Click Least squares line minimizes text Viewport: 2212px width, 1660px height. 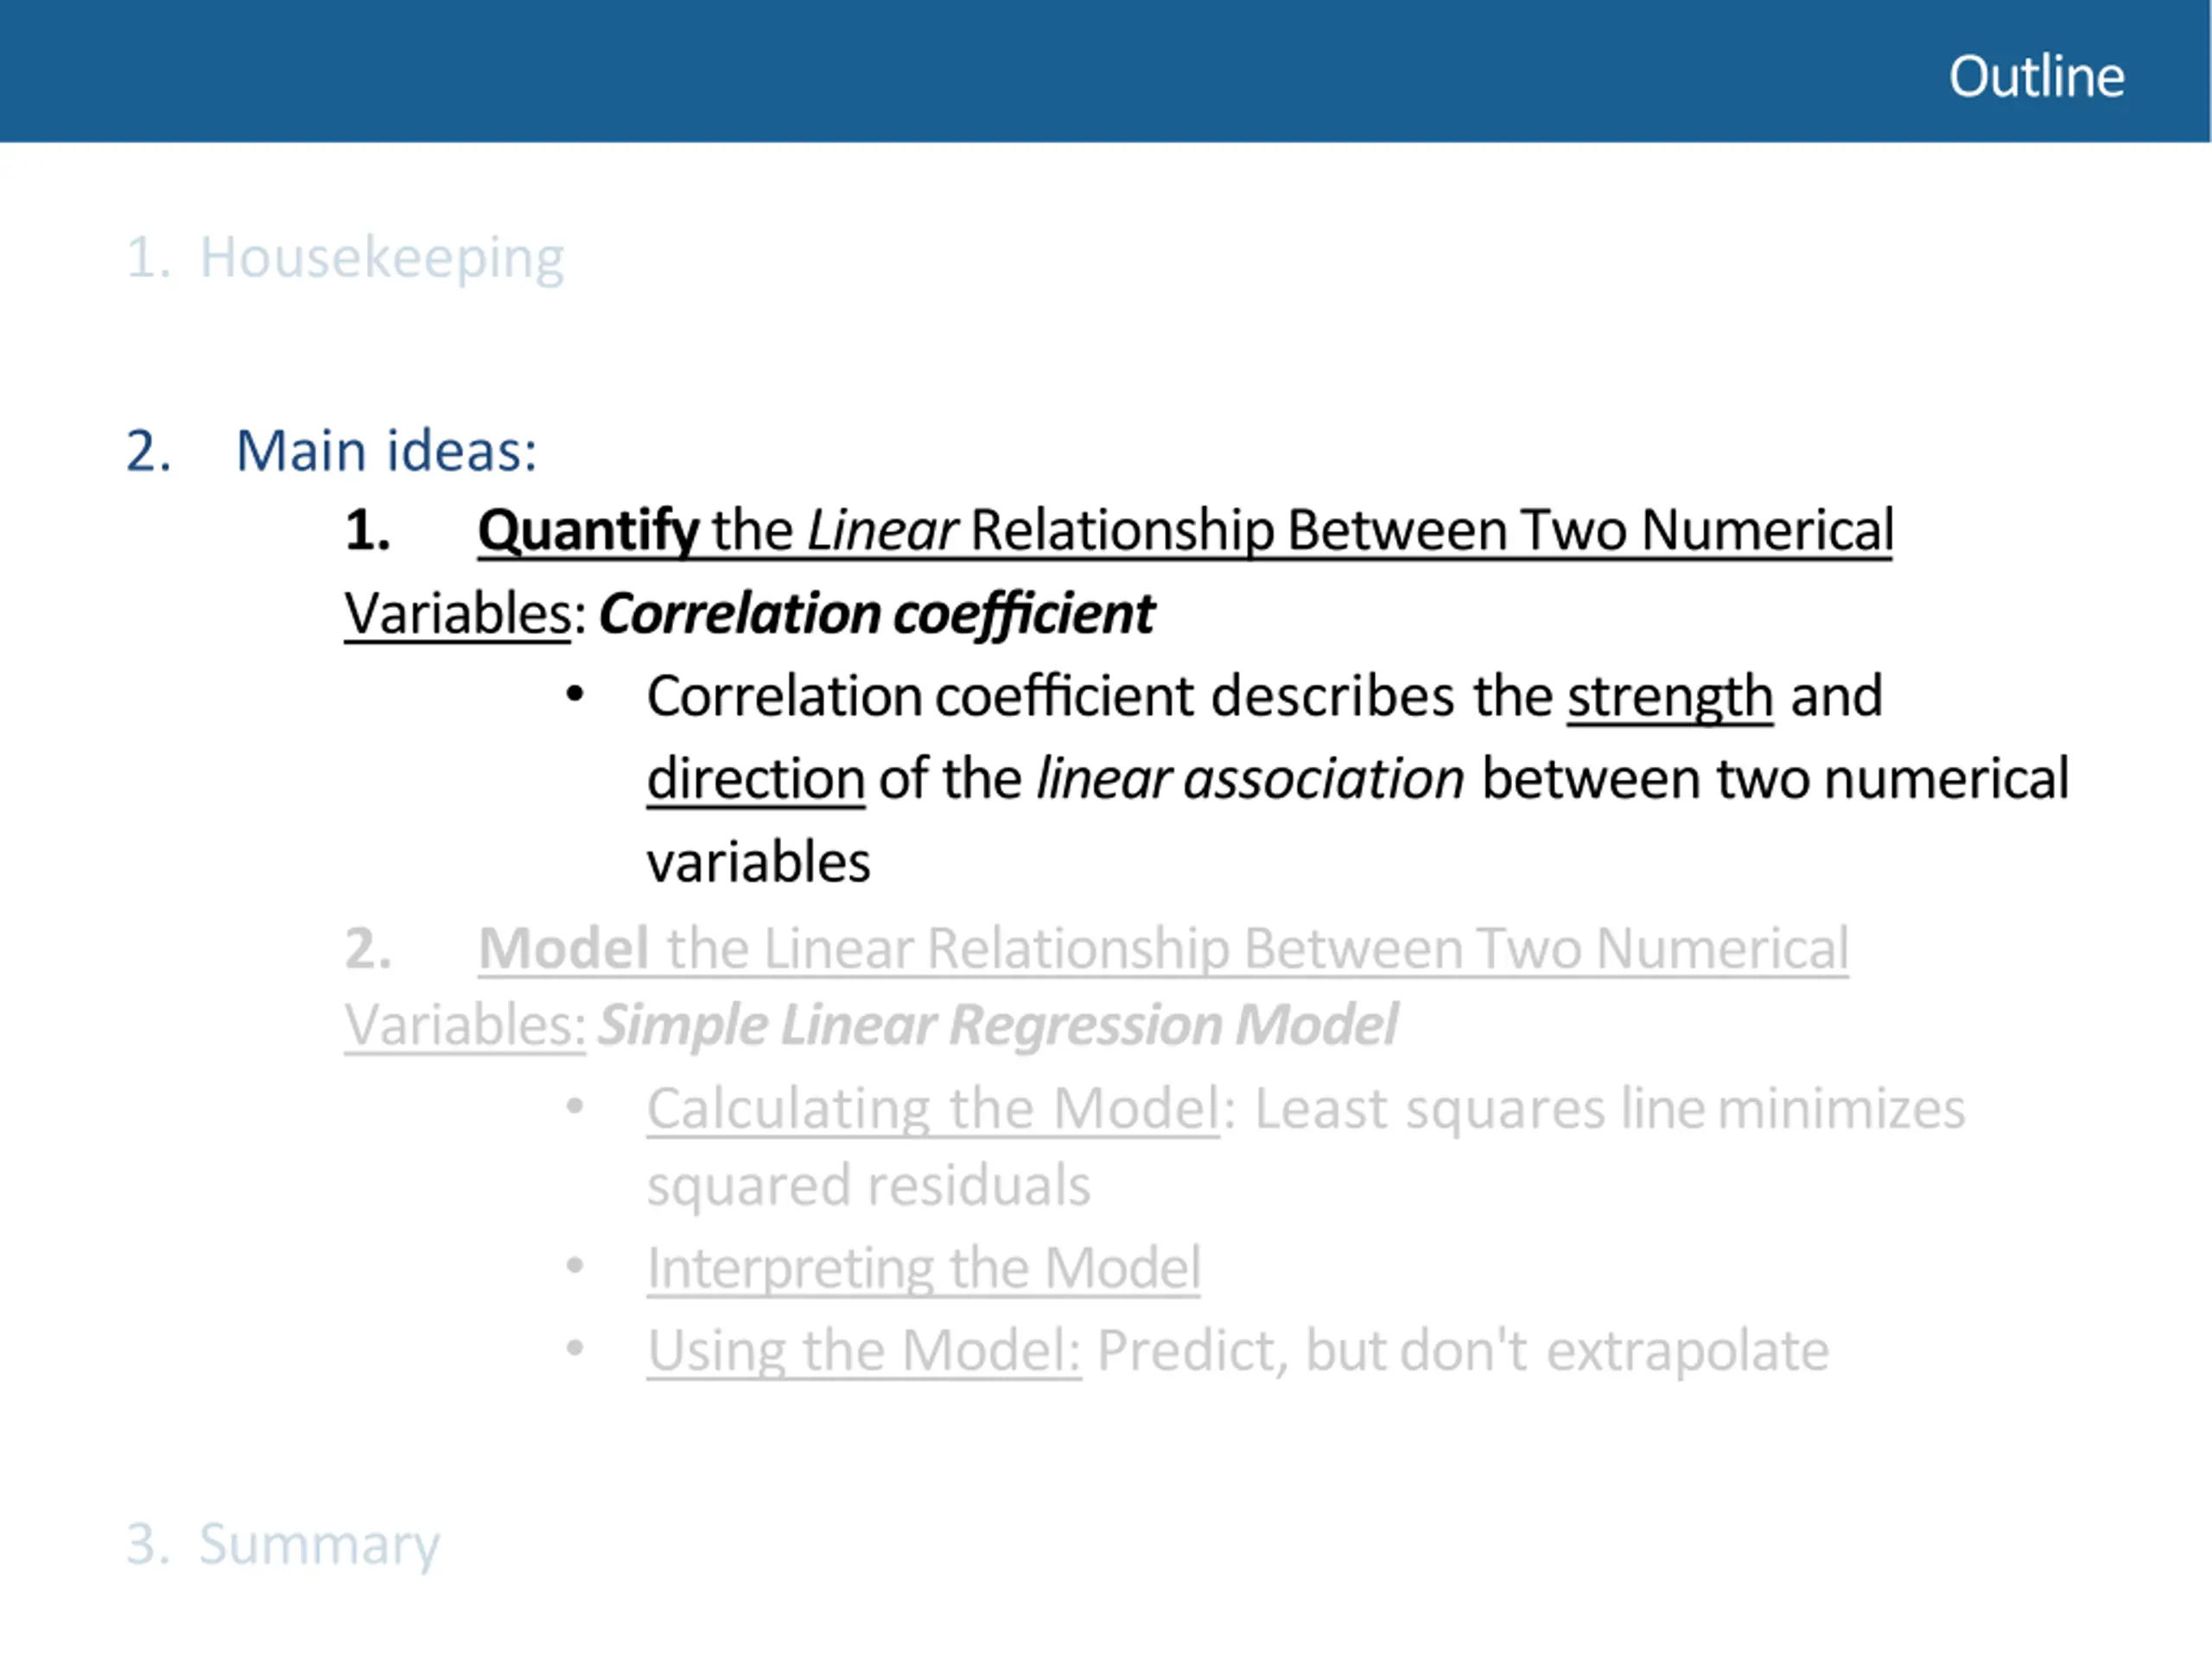click(x=1610, y=1109)
